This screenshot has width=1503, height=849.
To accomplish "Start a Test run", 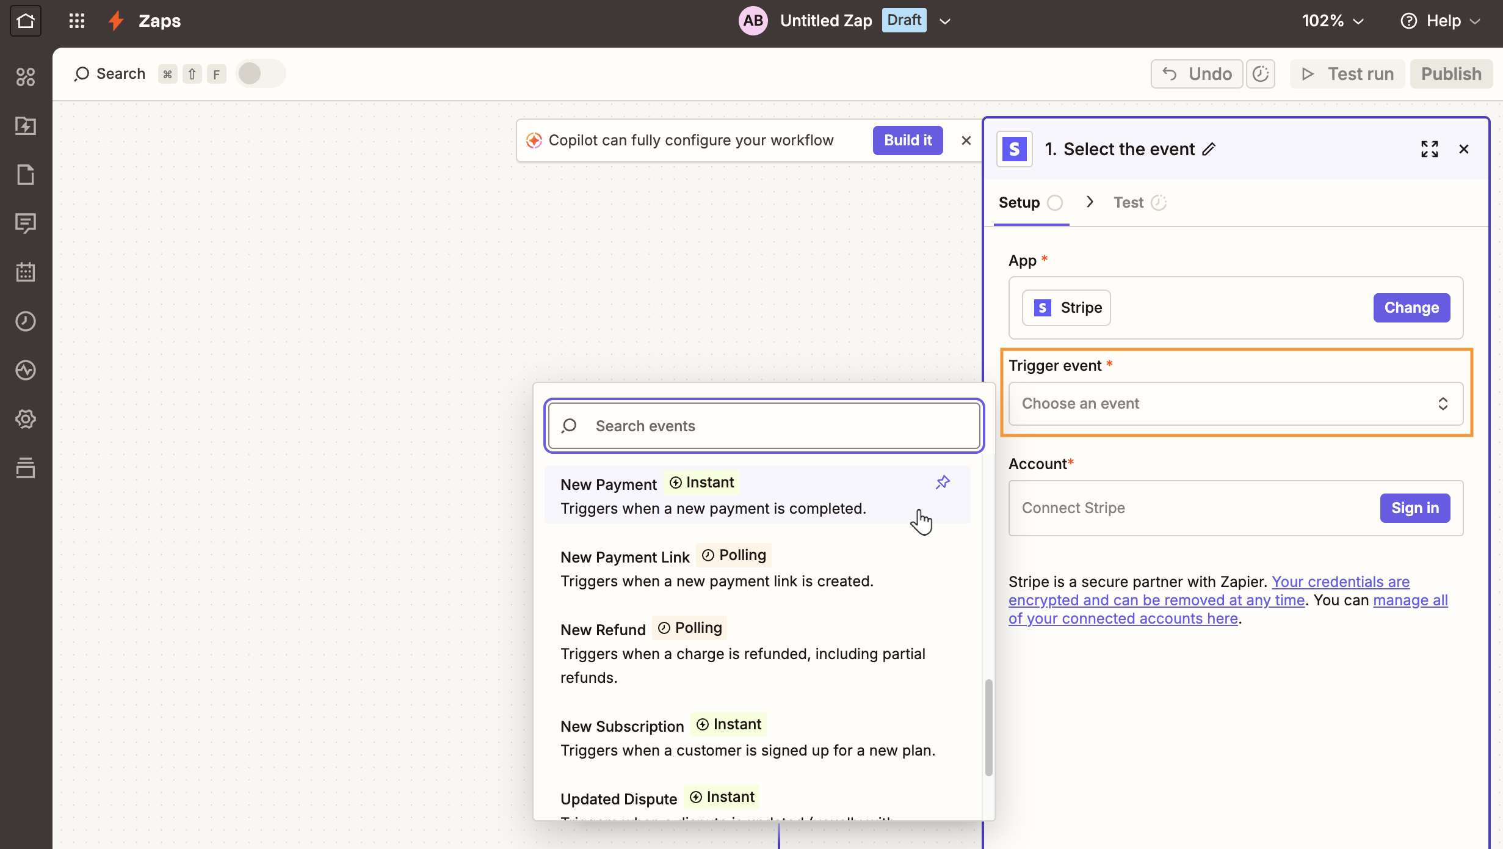I will [x=1347, y=74].
